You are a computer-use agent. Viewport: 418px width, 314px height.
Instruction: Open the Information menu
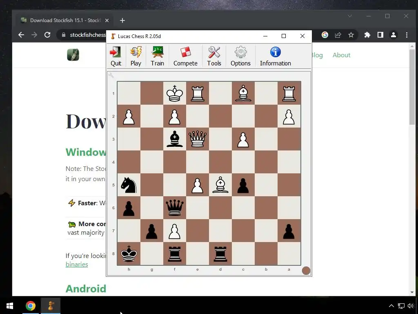point(276,56)
